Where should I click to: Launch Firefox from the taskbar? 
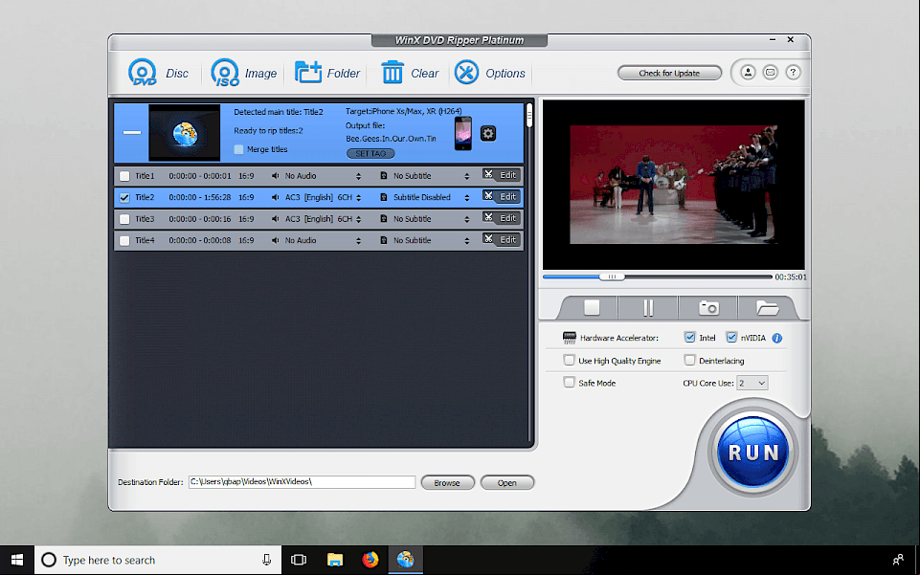click(x=370, y=560)
